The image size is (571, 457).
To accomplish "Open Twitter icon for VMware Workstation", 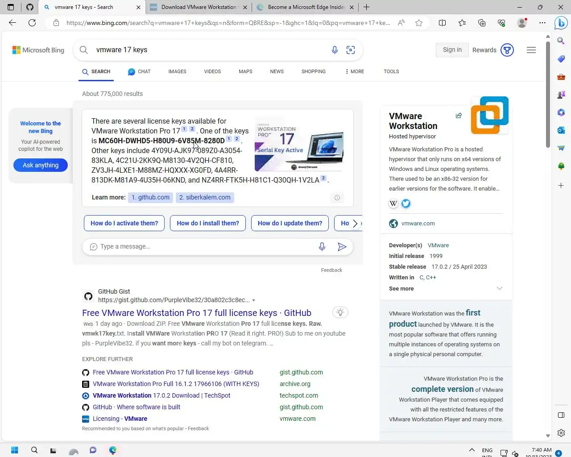I will 406,204.
